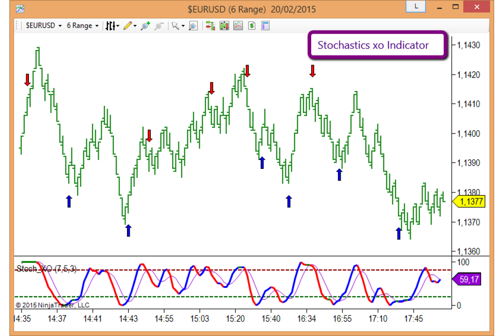Open the chart properties icon
Viewport: 504px width, 336px height.
tap(265, 26)
